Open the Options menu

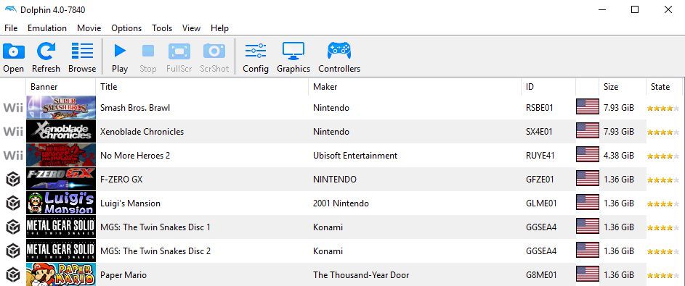126,28
